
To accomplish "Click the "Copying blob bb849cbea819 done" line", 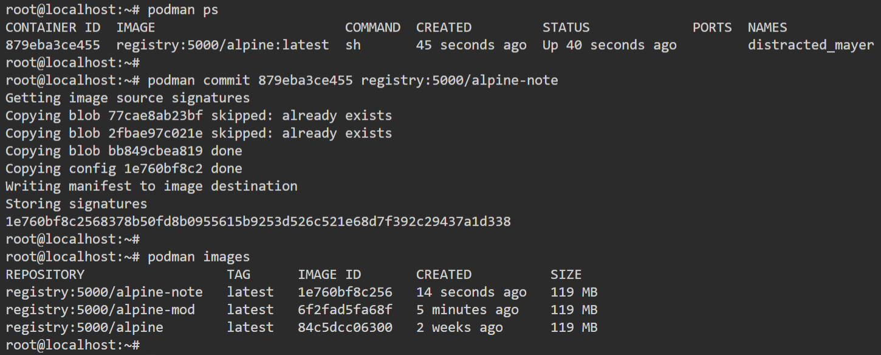I will (x=124, y=151).
